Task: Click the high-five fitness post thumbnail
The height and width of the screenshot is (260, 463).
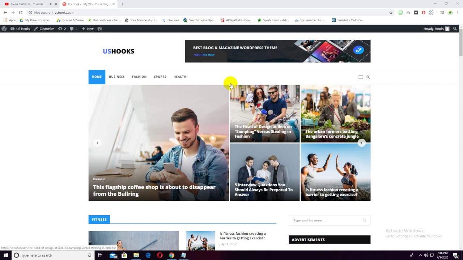Action: tap(200, 240)
